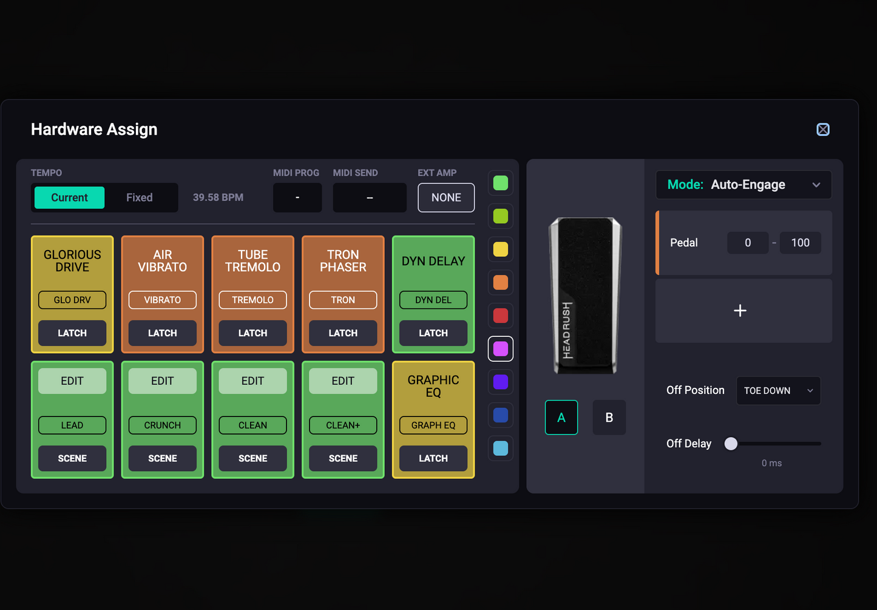Click SCENE button under CLEAN

pos(253,459)
